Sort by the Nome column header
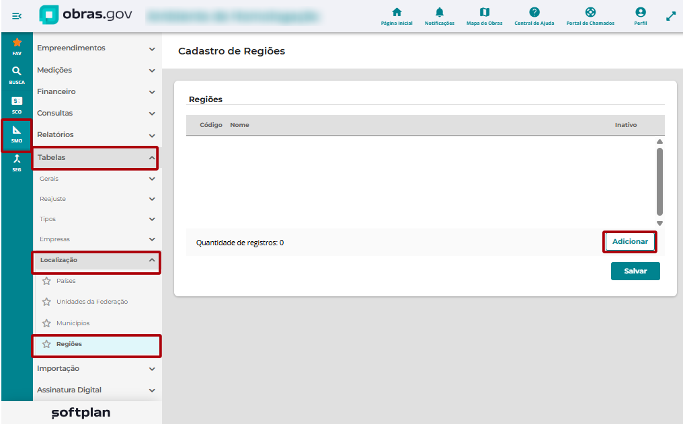Screen dimensions: 683x424 [x=239, y=125]
